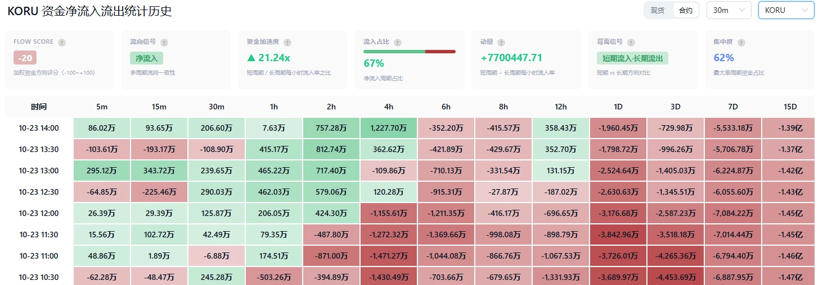The height and width of the screenshot is (285, 832).
Task: Click the 15m column header
Action: point(159,107)
